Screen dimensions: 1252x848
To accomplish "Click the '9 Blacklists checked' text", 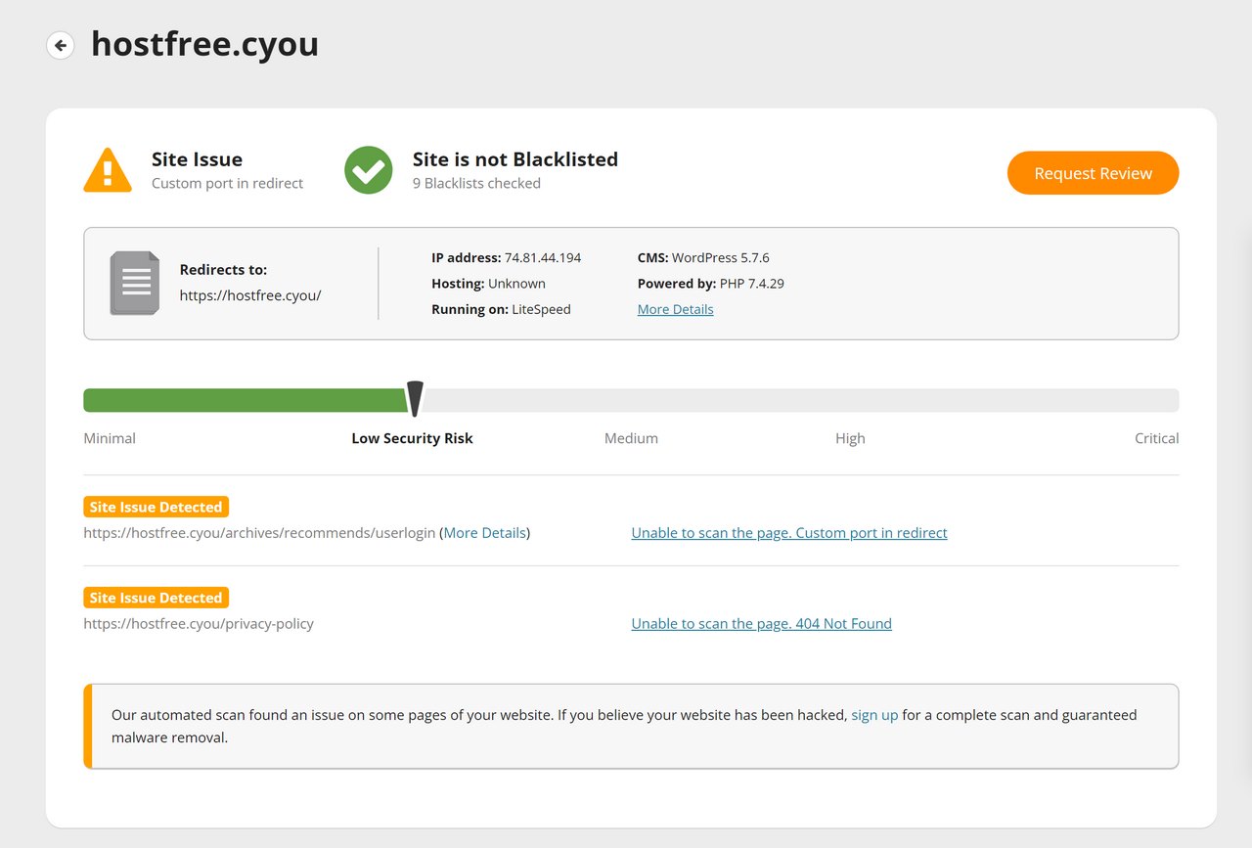I will pyautogui.click(x=476, y=183).
